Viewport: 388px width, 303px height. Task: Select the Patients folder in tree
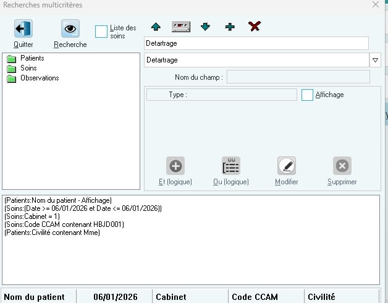[32, 58]
